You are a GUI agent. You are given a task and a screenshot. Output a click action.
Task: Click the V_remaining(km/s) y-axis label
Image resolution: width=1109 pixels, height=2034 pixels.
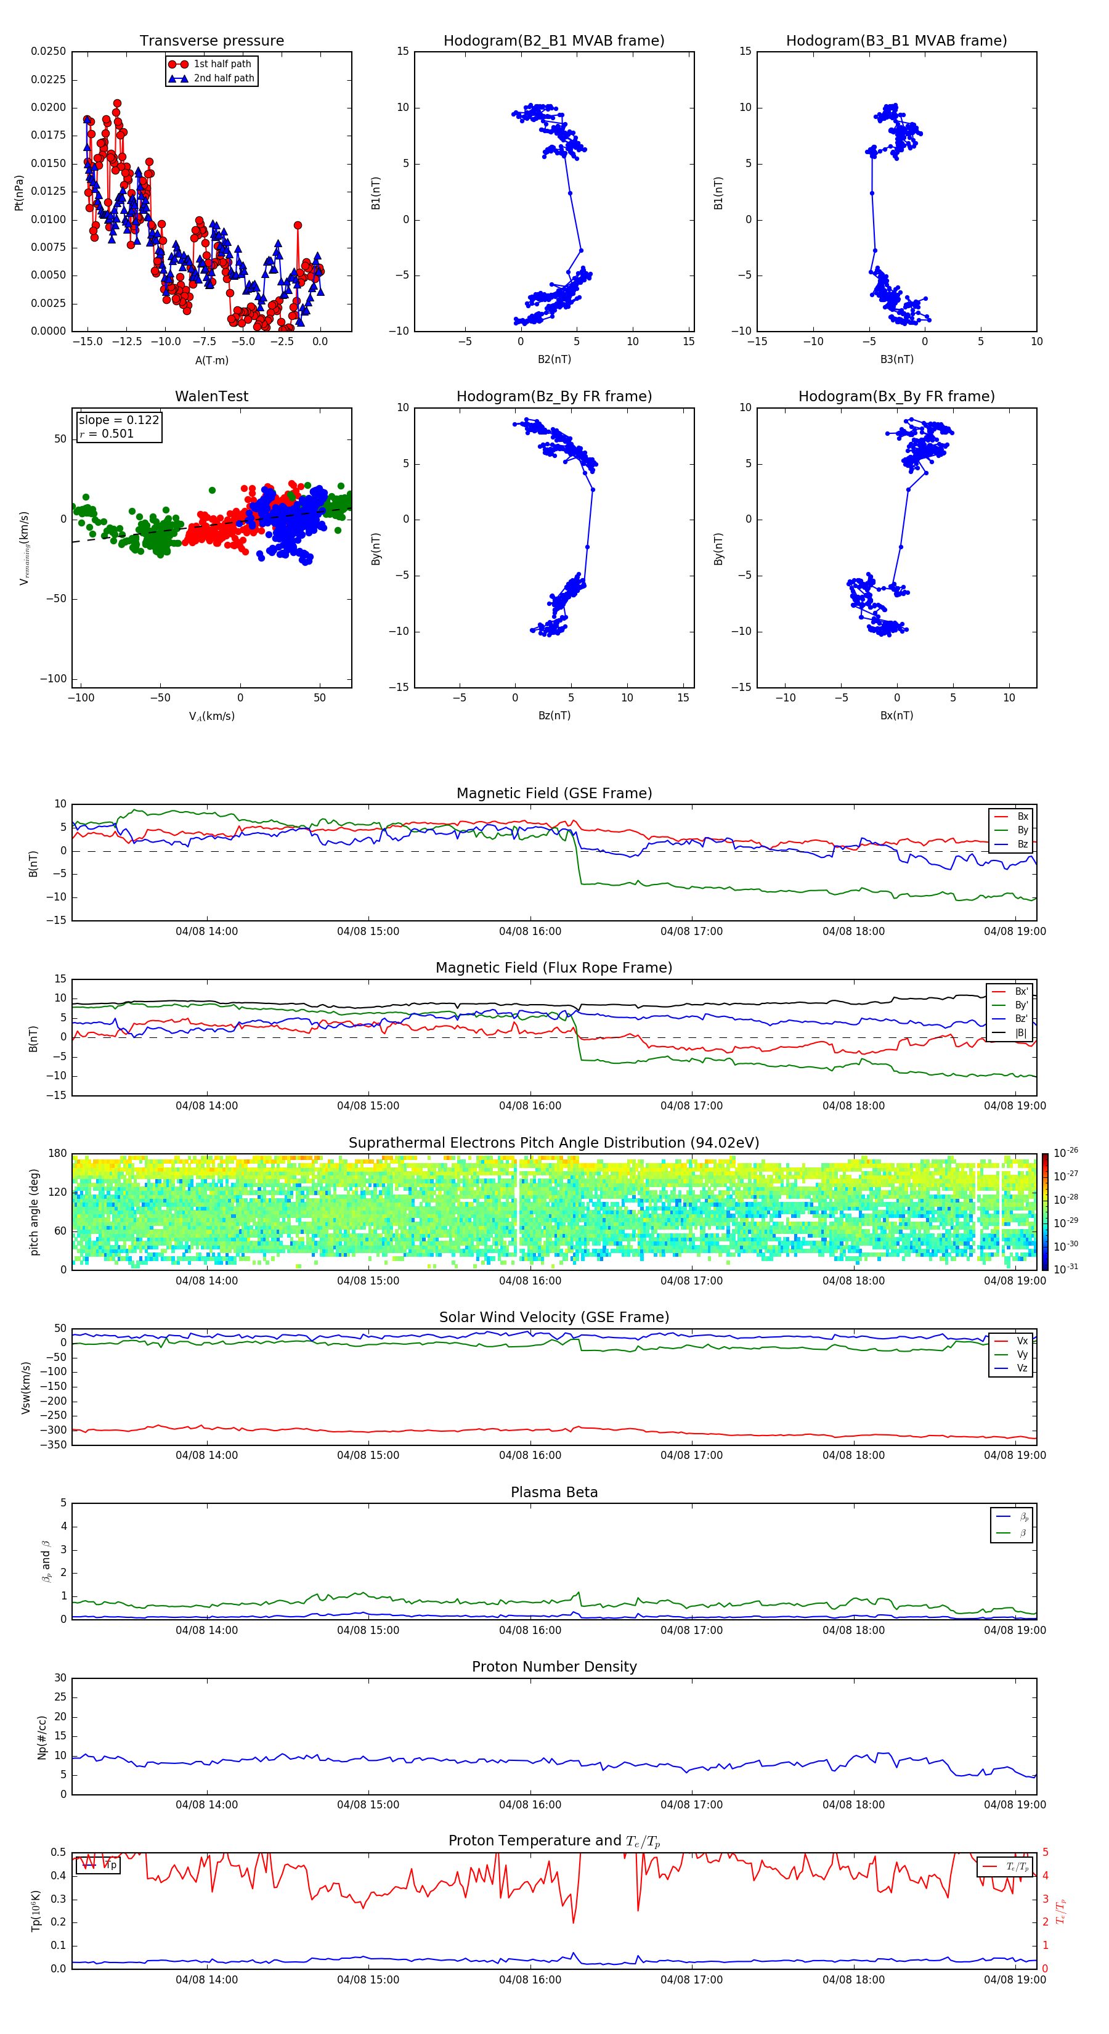(25, 548)
